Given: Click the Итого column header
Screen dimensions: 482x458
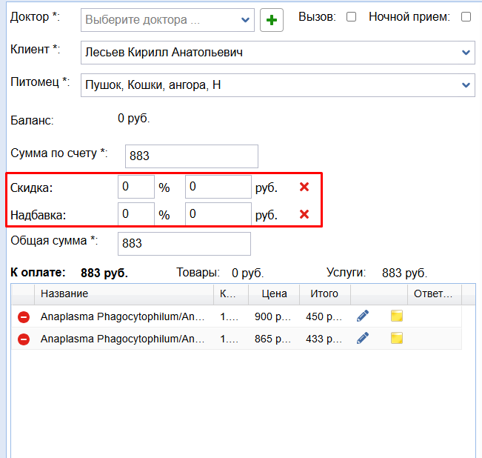Looking at the screenshot, I should [324, 294].
